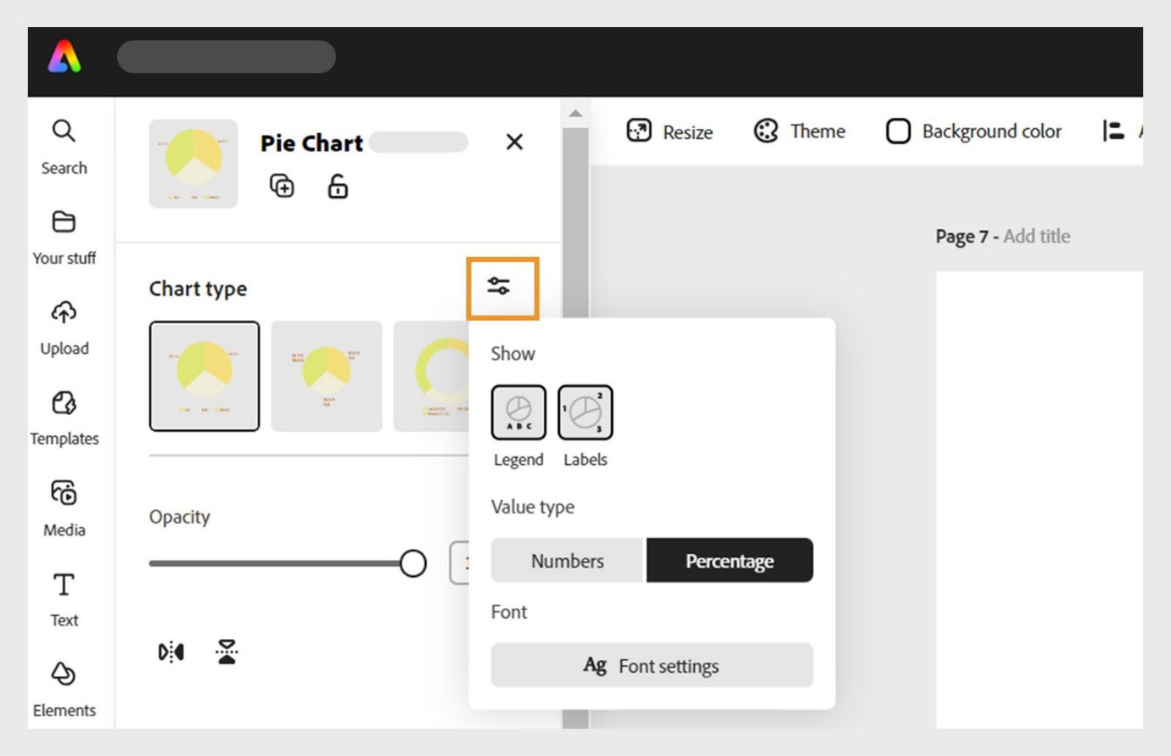This screenshot has width=1171, height=756.
Task: Toggle the Legend display option
Action: pos(518,412)
